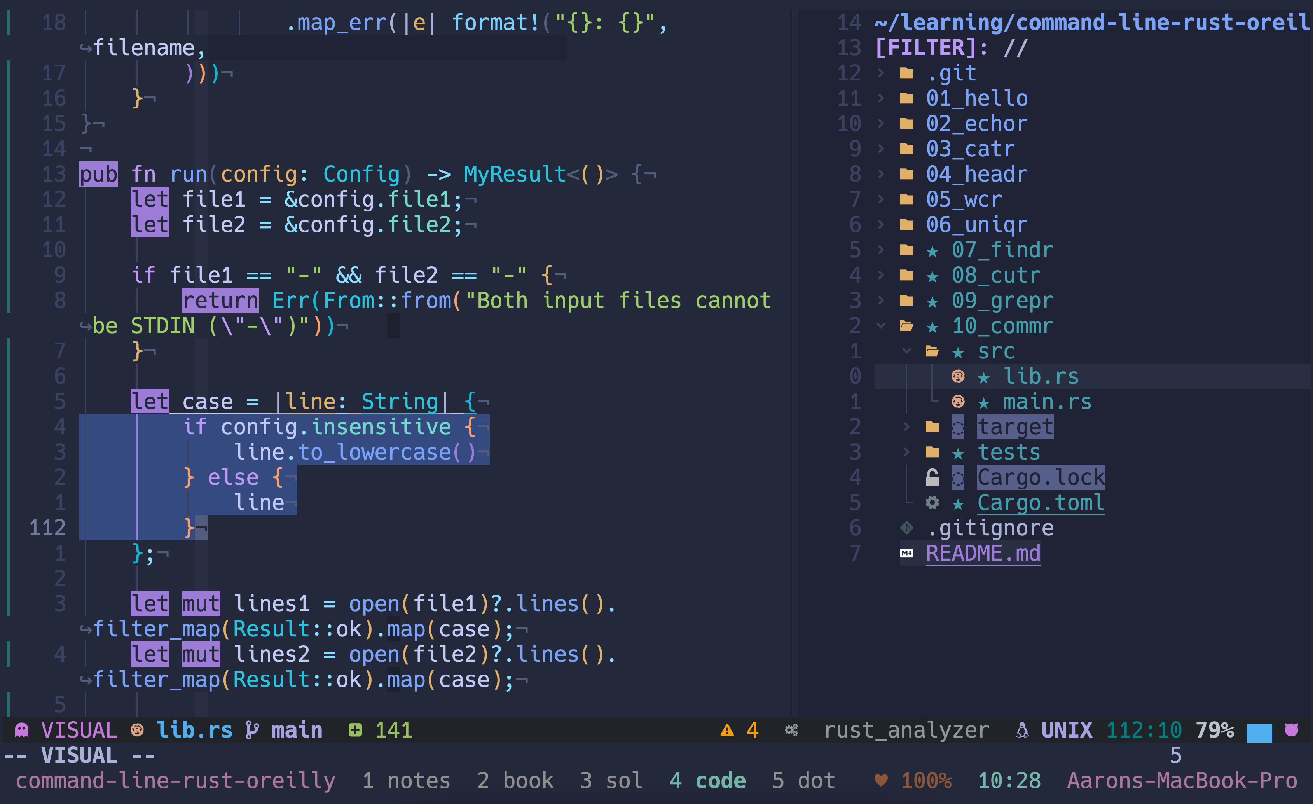Click the warning triangle in the statusline
Screen dimensions: 1313x804
(x=727, y=730)
